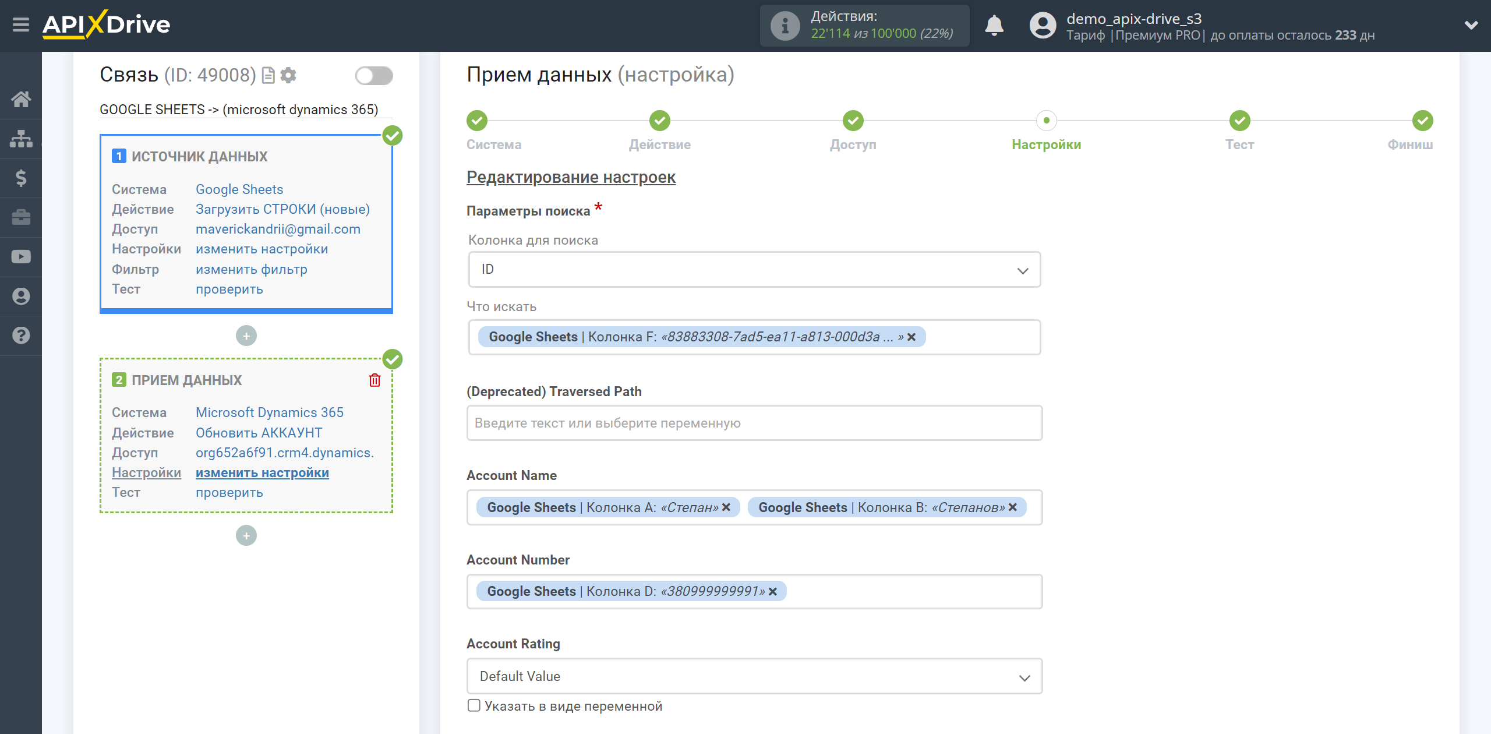Delete the data receiver block

pyautogui.click(x=374, y=380)
